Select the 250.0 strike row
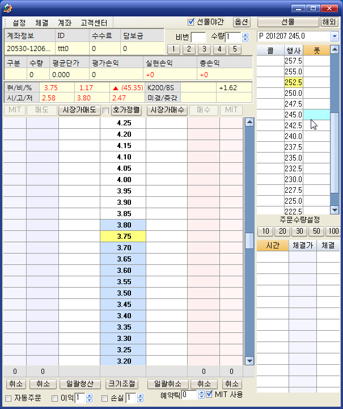The height and width of the screenshot is (409, 343). point(293,93)
